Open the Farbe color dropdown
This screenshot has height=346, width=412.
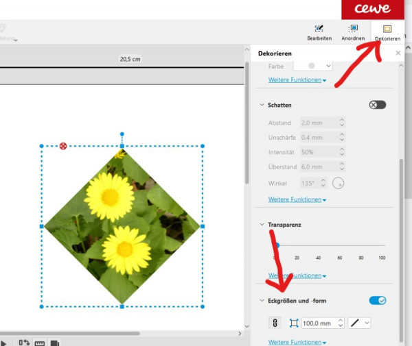[x=312, y=66]
